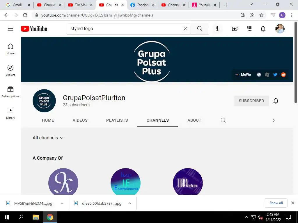Expand the All channels dropdown

(48, 138)
